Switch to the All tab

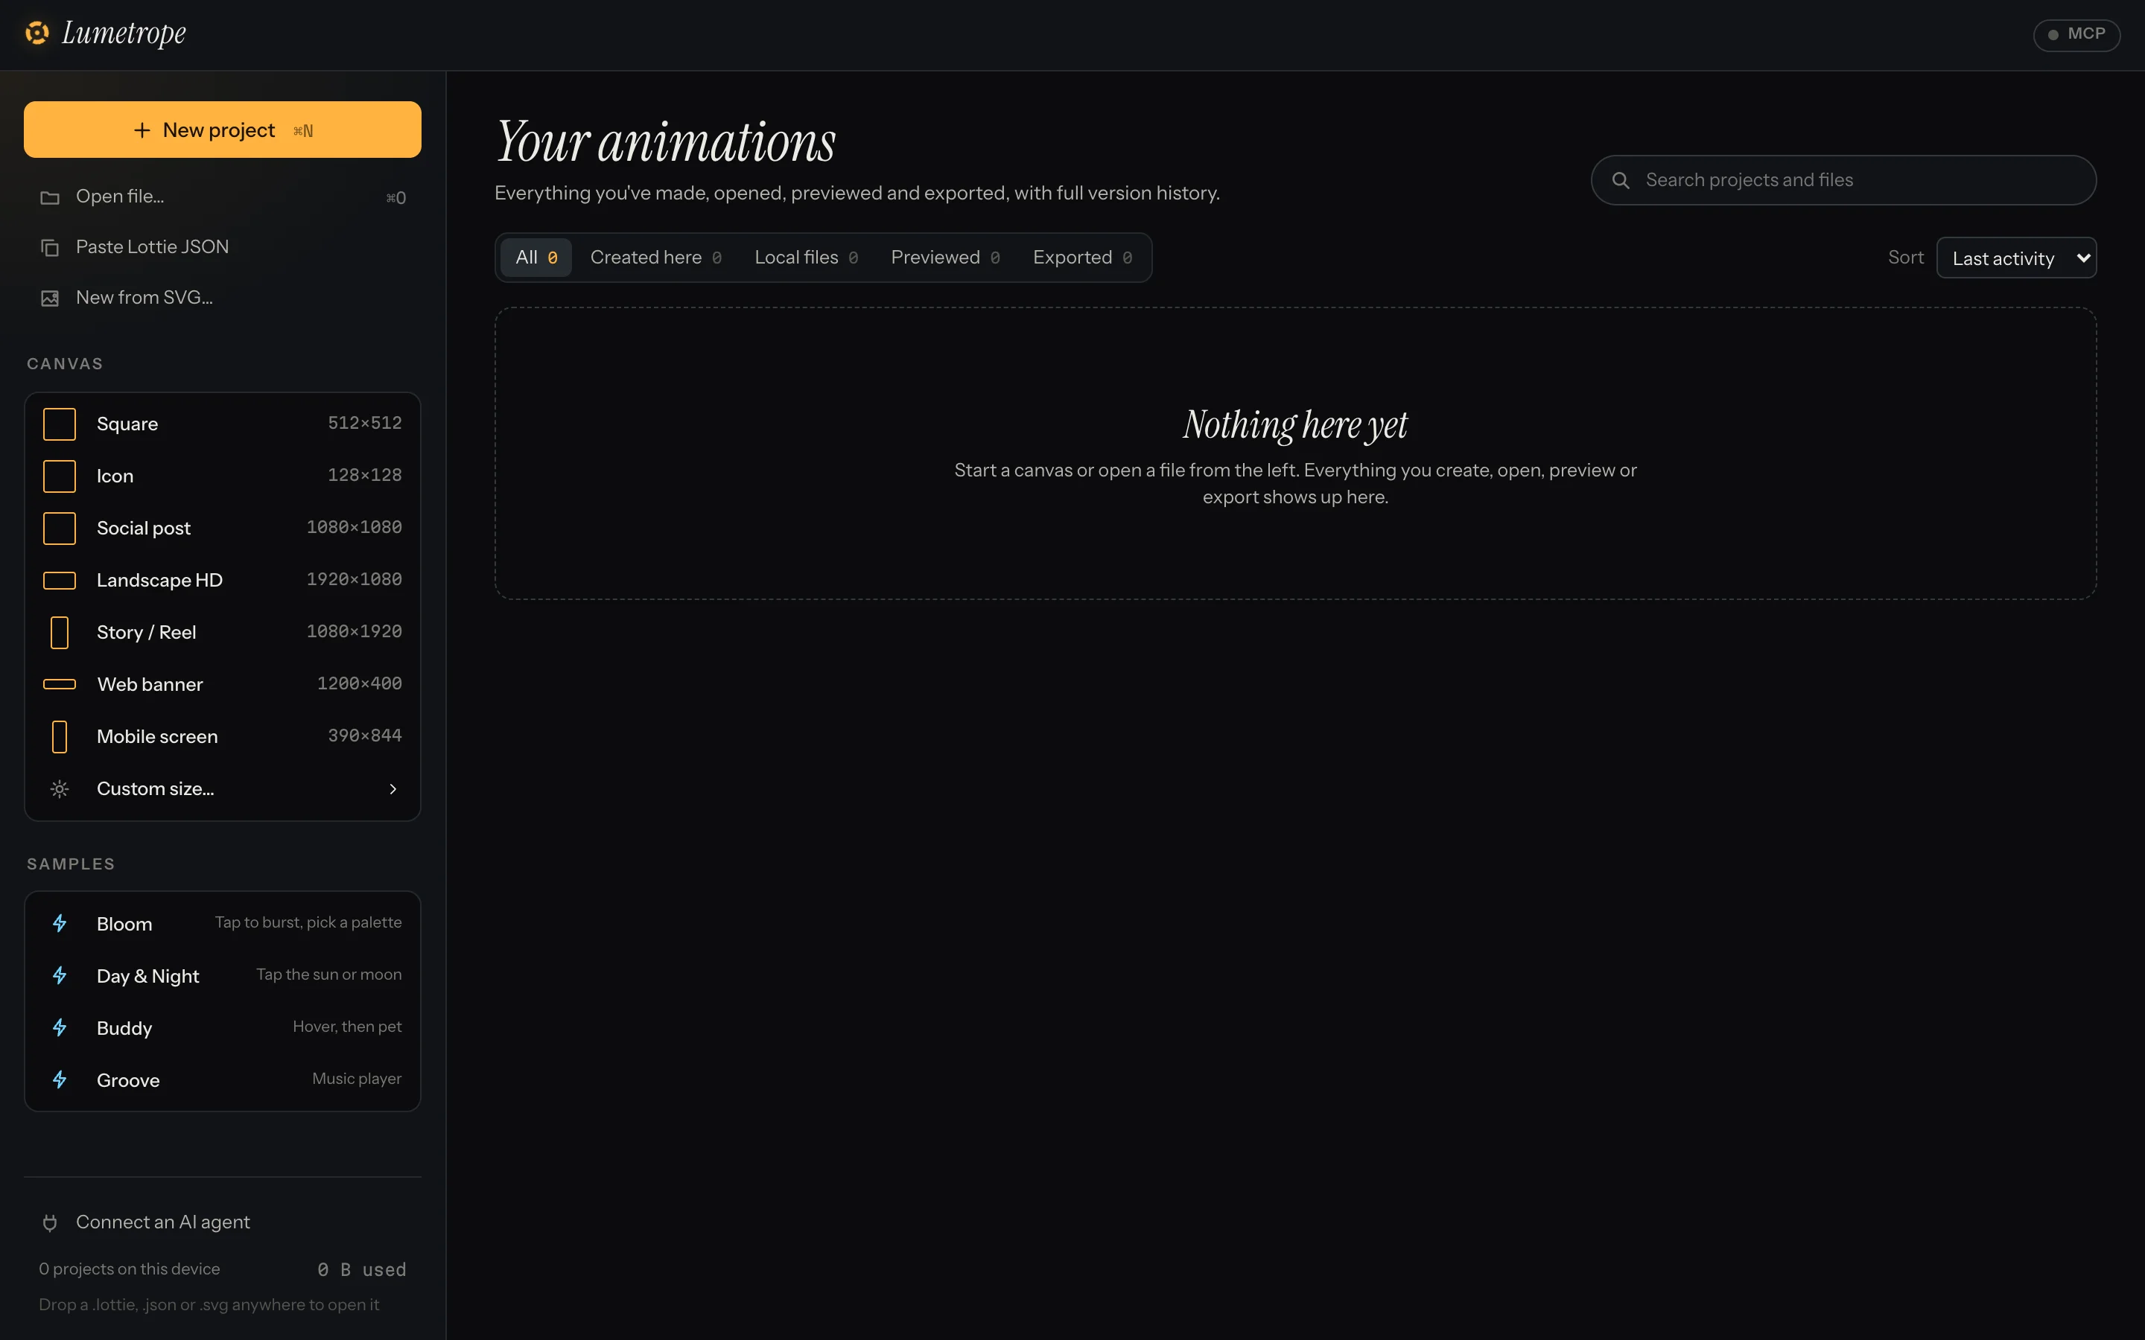(x=536, y=257)
